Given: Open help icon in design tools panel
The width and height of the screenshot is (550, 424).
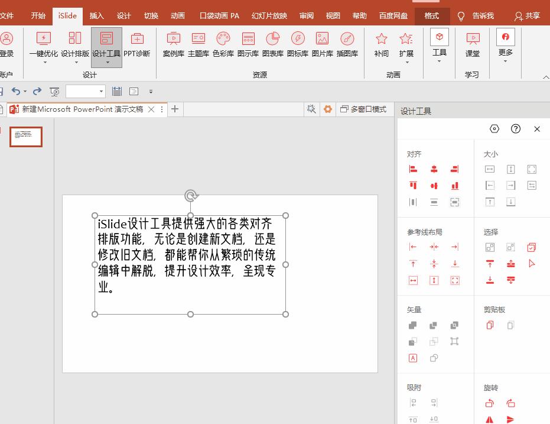Looking at the screenshot, I should [x=515, y=128].
